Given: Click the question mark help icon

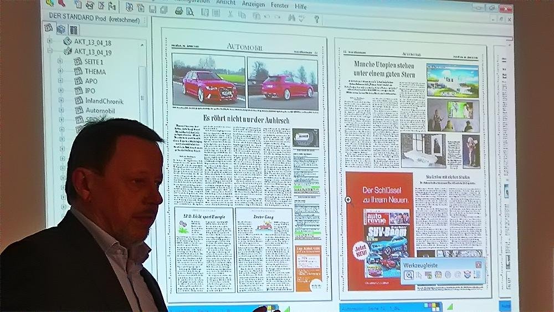Looking at the screenshot, I should (x=316, y=19).
